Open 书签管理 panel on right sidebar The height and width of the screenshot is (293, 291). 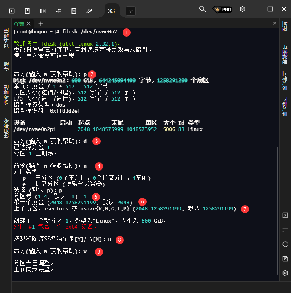[285, 55]
